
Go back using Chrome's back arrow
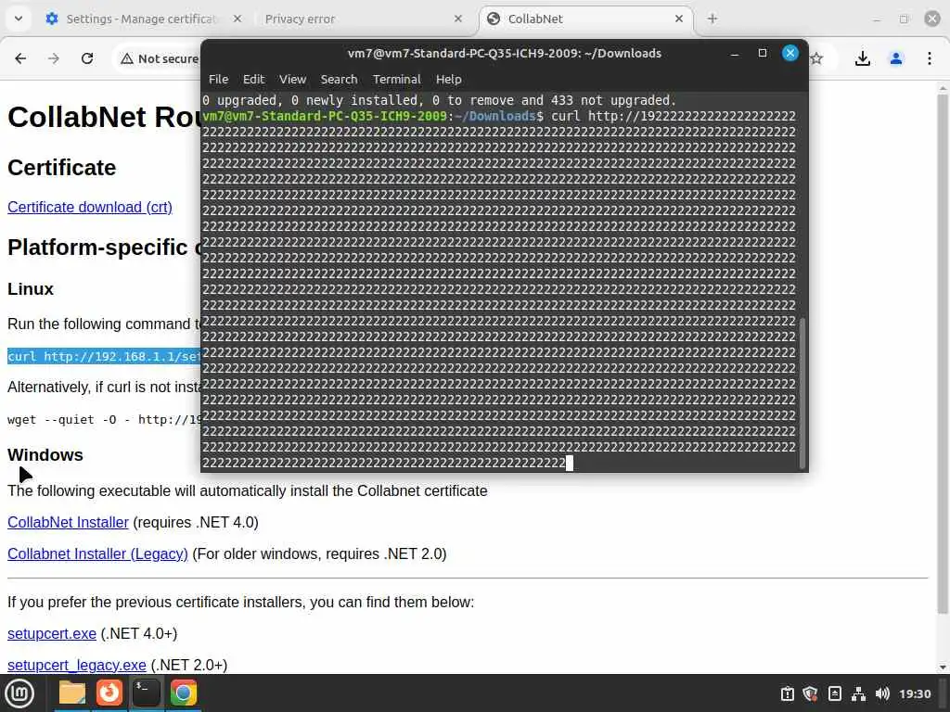[x=20, y=58]
